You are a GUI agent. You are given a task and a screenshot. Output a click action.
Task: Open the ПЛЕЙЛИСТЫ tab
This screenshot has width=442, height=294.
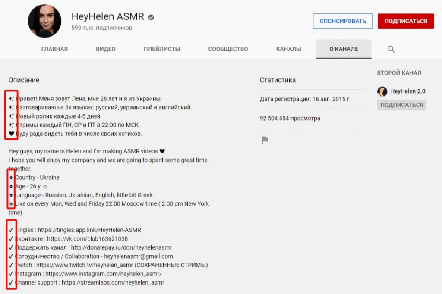[x=162, y=49]
